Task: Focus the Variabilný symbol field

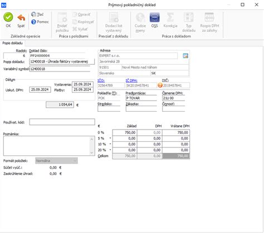Action: 60,69
